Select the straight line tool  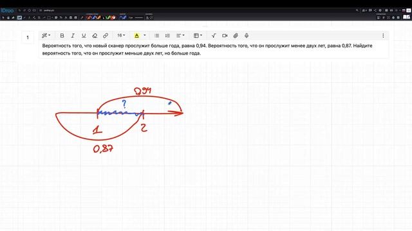pyautogui.click(x=24, y=17)
